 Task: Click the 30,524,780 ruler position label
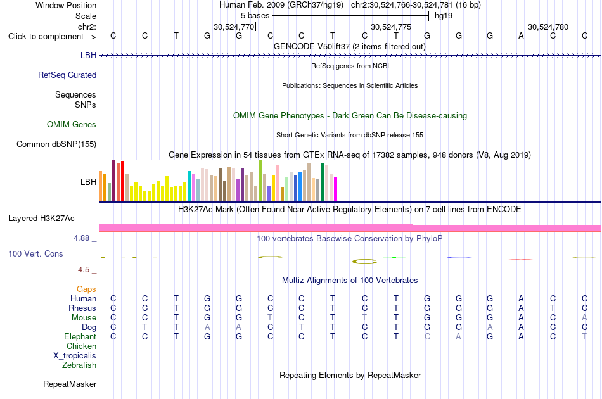click(548, 27)
